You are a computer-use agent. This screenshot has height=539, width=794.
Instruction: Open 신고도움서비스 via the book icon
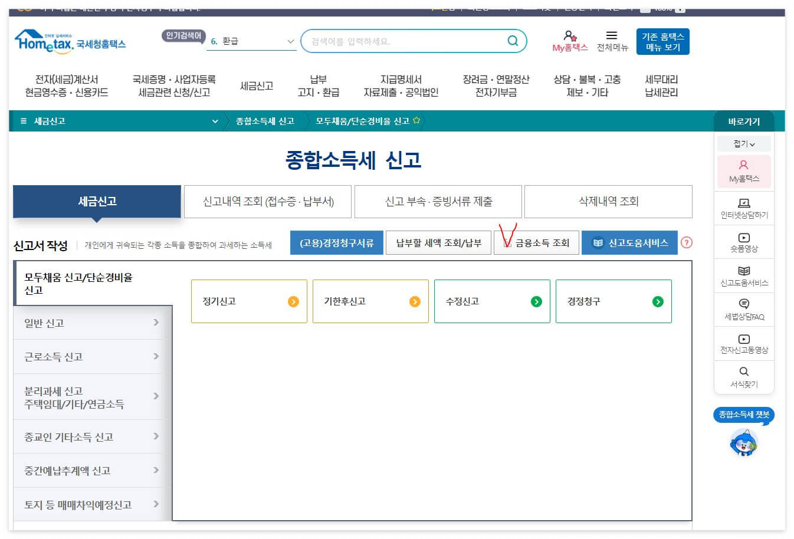744,272
